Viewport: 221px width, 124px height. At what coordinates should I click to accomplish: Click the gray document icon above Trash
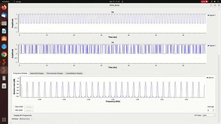4,78
